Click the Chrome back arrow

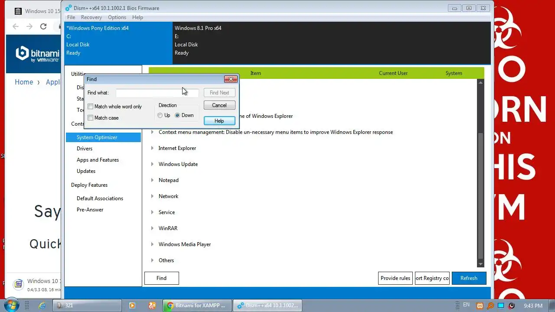[16, 26]
